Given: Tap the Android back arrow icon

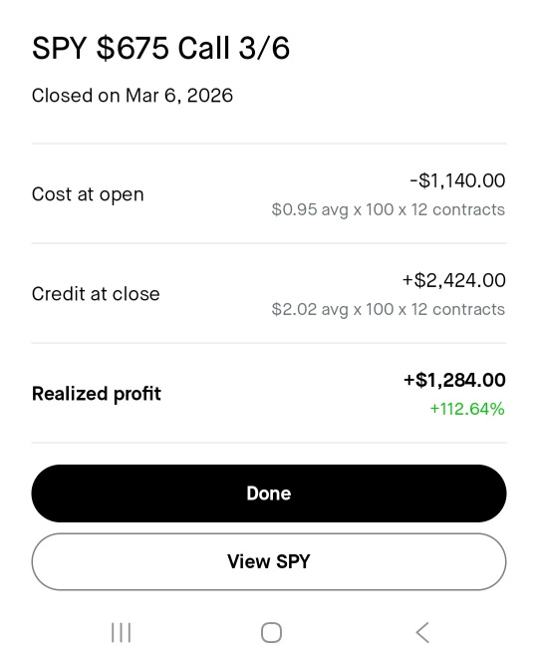Looking at the screenshot, I should [x=422, y=633].
